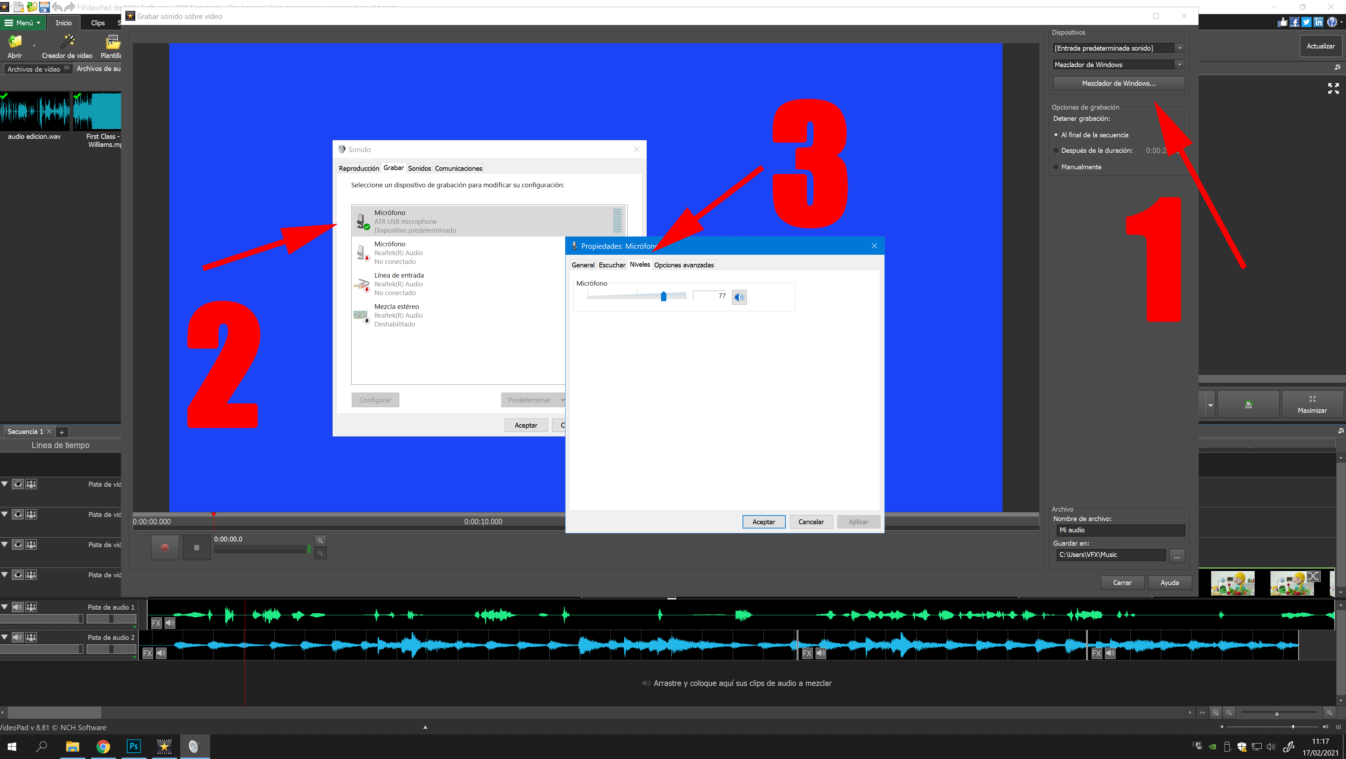Viewport: 1346px width, 759px height.
Task: Select Después de la duración option
Action: click(x=1056, y=150)
